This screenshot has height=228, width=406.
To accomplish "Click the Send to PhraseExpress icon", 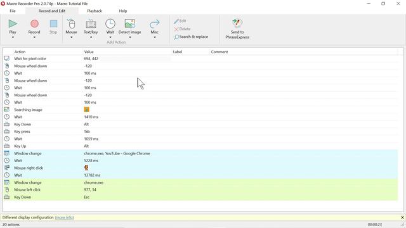I will 237,23.
